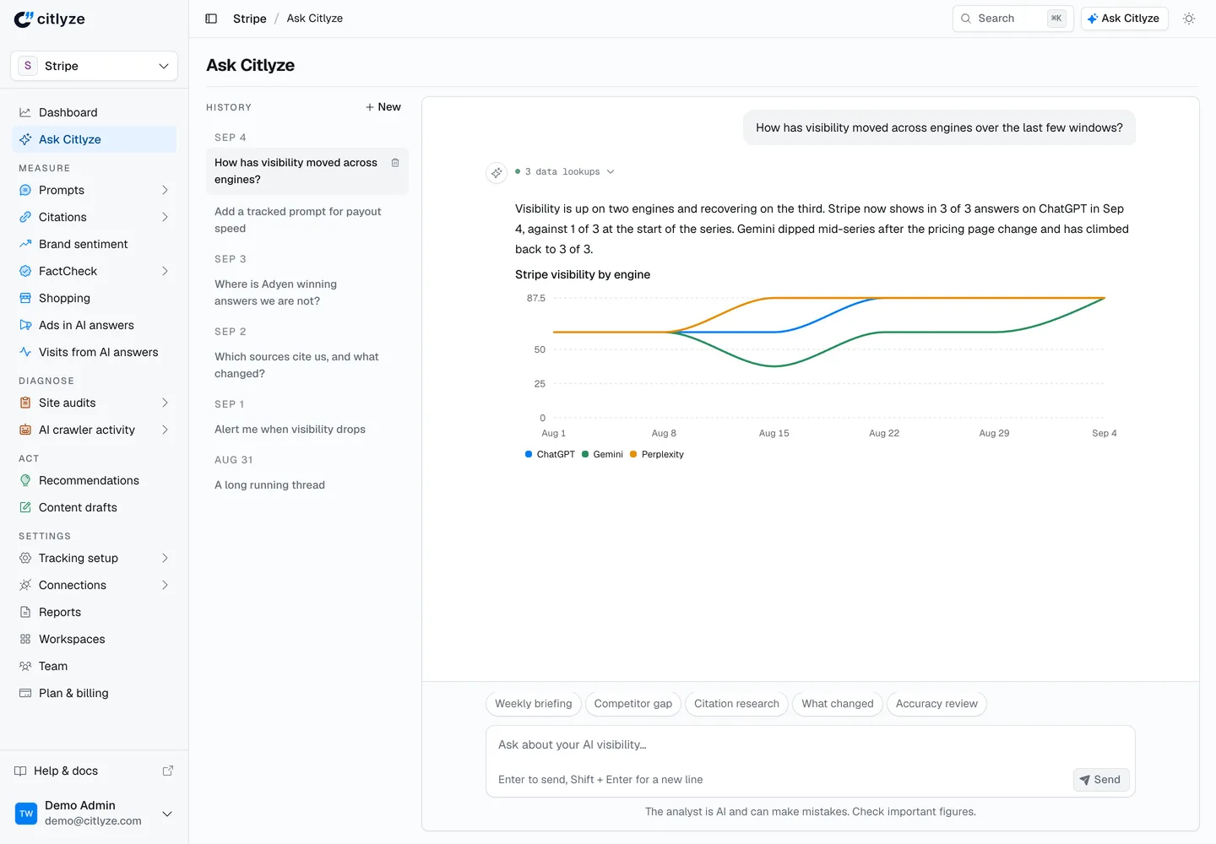Image resolution: width=1216 pixels, height=844 pixels.
Task: Focus the 'Ask about your AI visibility' input
Action: click(x=811, y=745)
